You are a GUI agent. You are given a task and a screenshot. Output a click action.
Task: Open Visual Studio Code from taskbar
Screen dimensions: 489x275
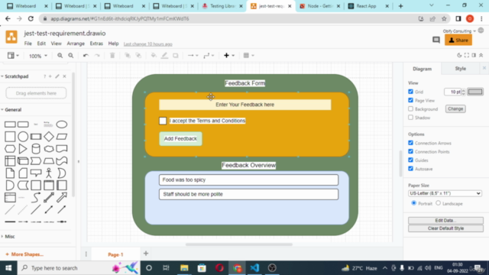254,268
